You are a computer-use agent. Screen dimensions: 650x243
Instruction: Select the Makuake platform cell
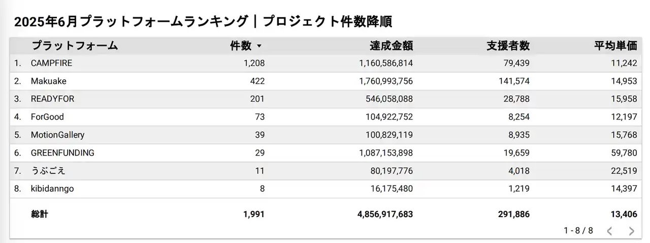click(x=48, y=81)
